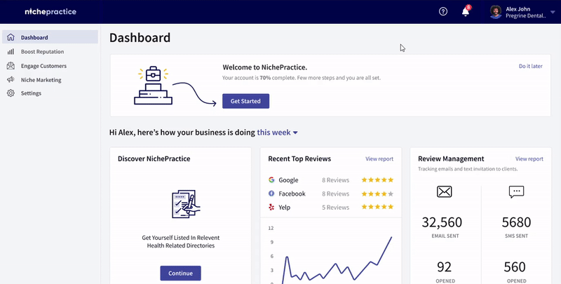Image resolution: width=561 pixels, height=284 pixels.
Task: Open the 'this week' period dropdown
Action: coord(277,133)
